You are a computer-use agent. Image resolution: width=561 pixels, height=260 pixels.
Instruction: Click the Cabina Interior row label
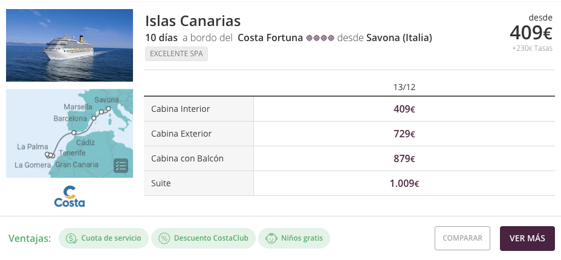tap(181, 109)
